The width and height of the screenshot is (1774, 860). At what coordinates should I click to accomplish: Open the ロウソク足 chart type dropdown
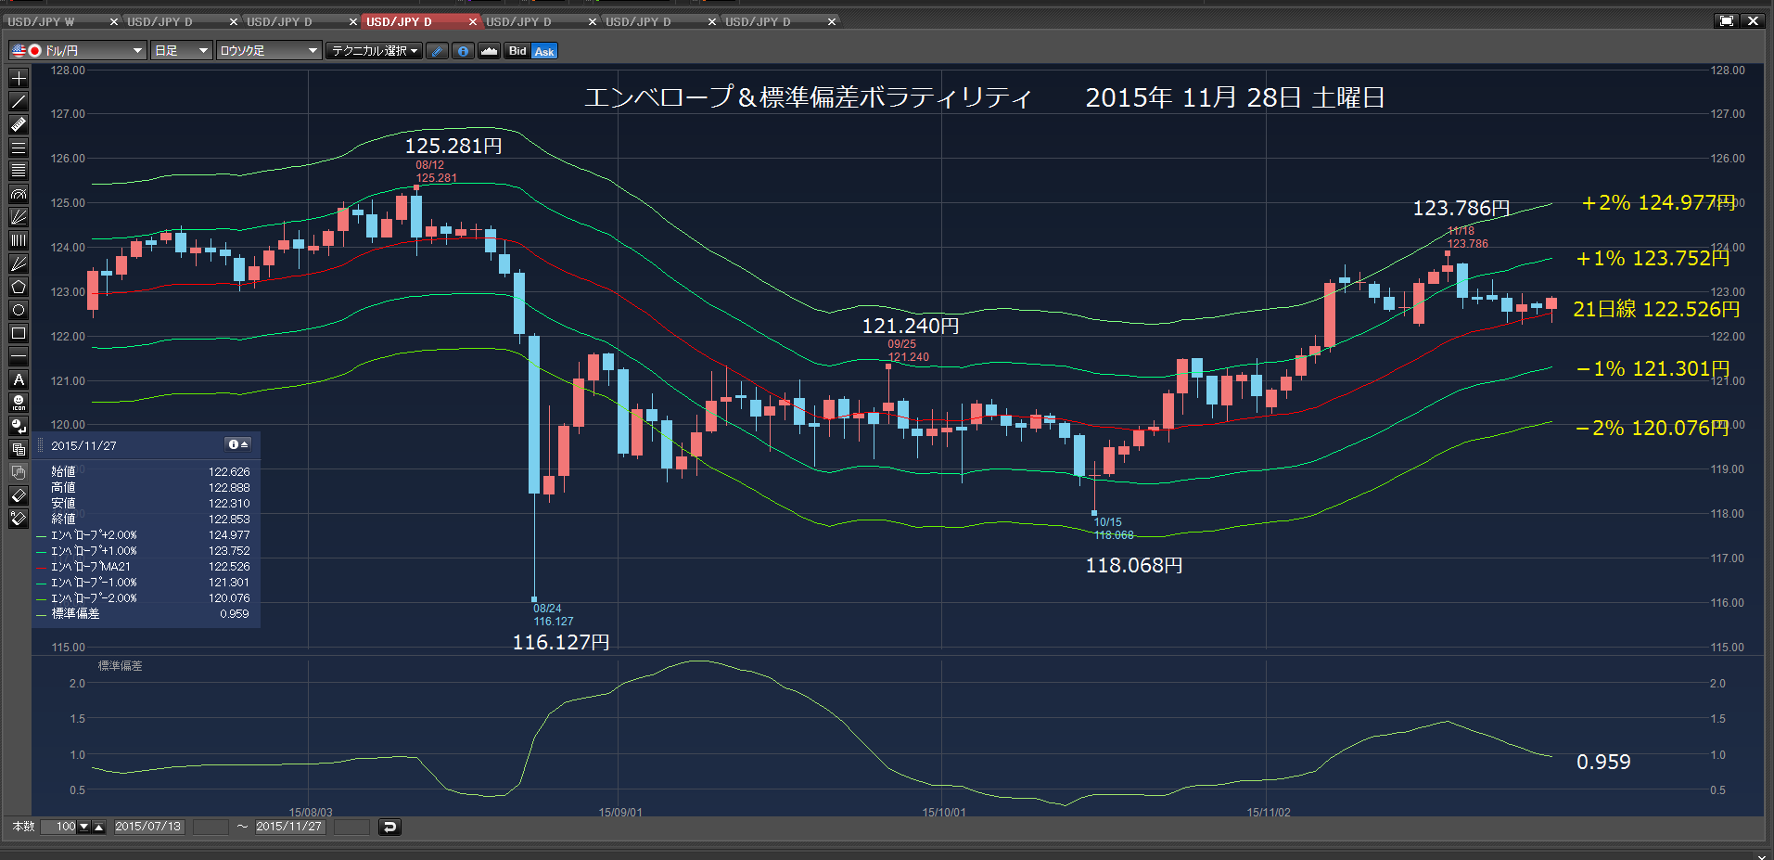tap(269, 51)
